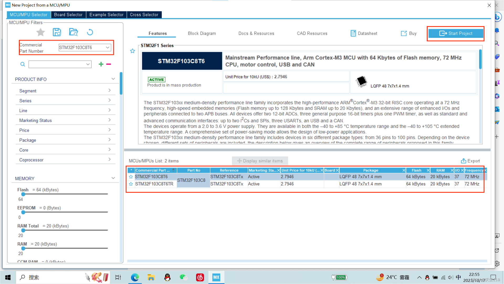
Task: Open the Block Diagram tab
Action: coord(202,33)
